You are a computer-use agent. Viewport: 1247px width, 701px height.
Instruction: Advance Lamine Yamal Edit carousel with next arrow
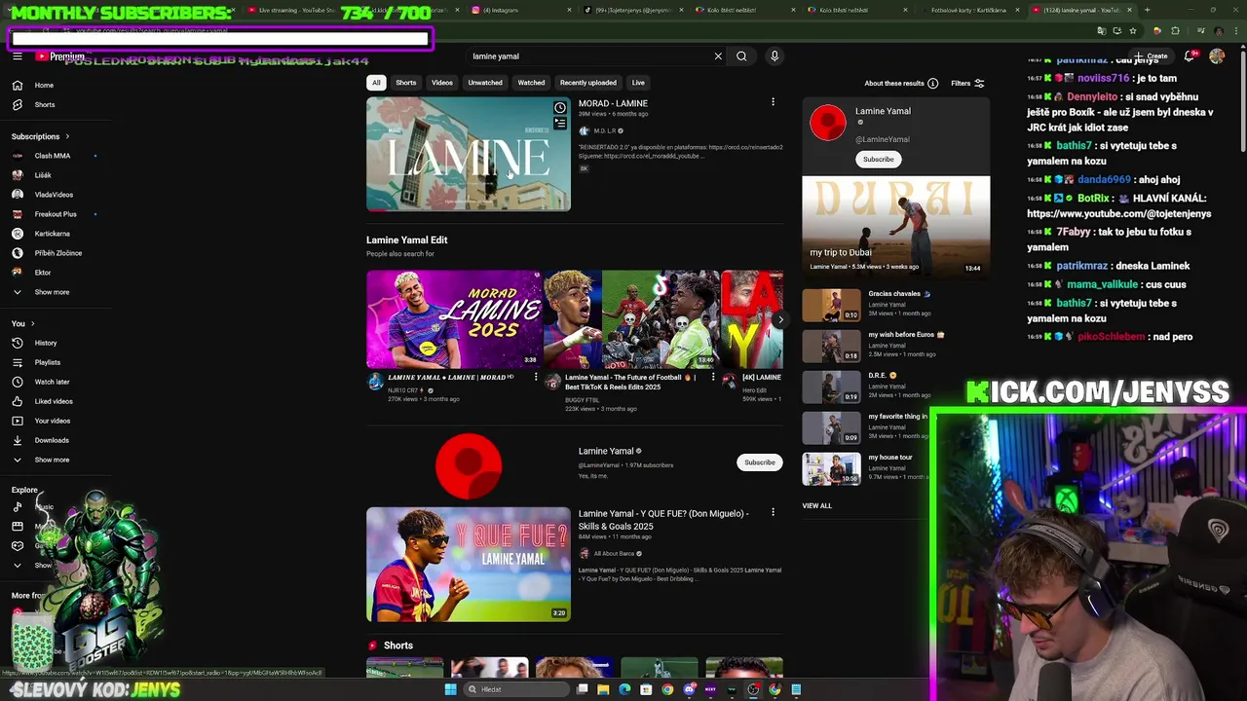[780, 319]
